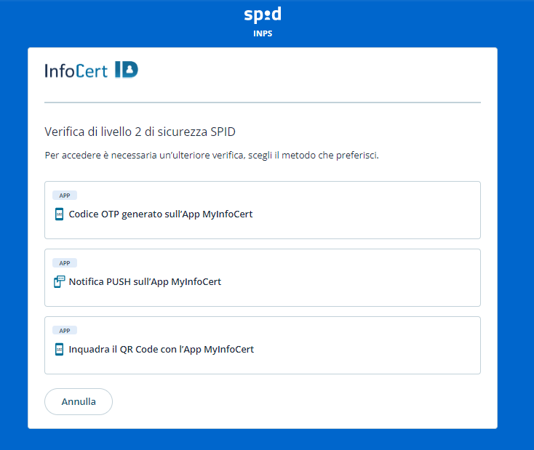This screenshot has height=450, width=534.
Task: Click the INPS label under the SPID logo
Action: [x=263, y=33]
